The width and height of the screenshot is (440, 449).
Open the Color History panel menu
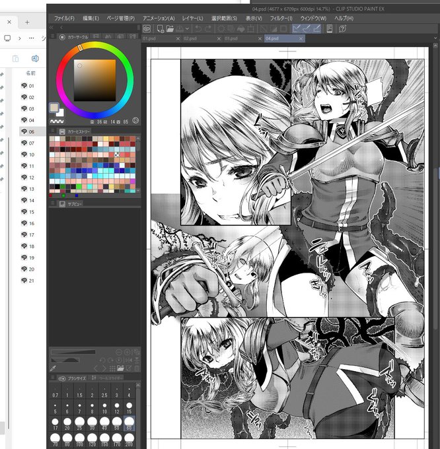pos(53,131)
